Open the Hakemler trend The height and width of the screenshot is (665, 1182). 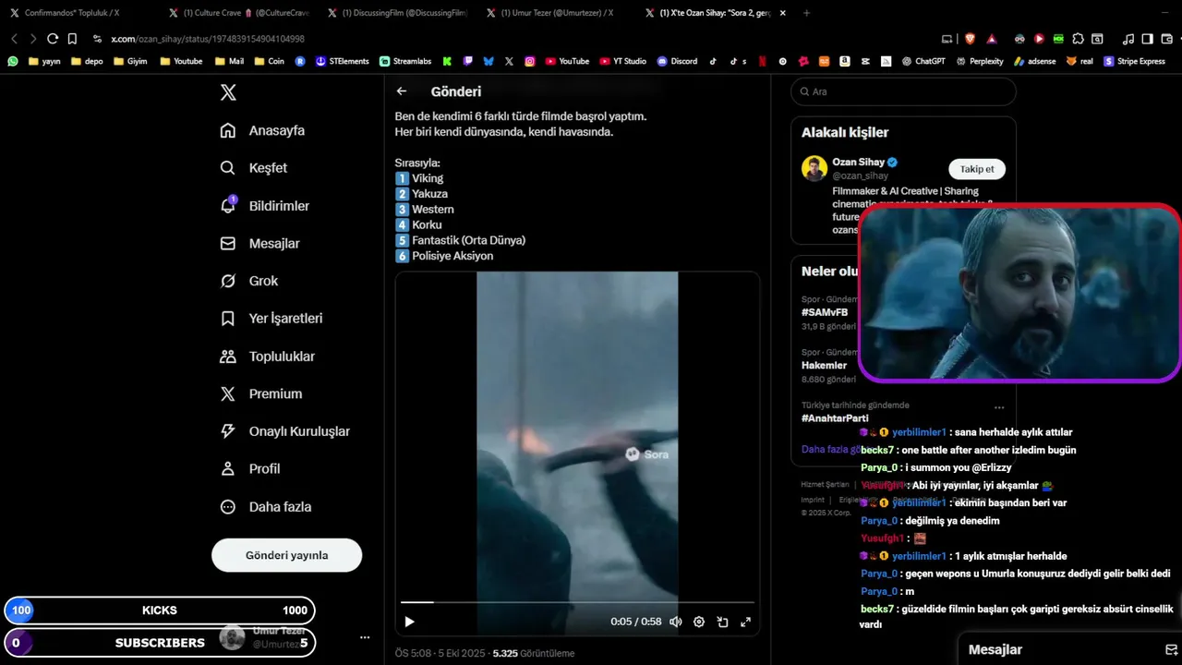[x=824, y=365]
